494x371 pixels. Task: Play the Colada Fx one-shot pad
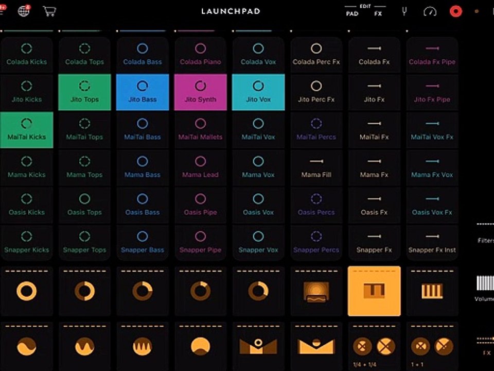(374, 55)
